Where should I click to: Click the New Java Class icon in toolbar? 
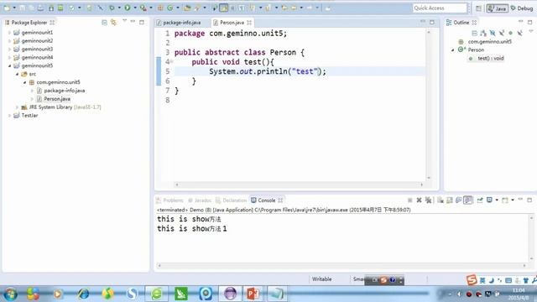(169, 8)
